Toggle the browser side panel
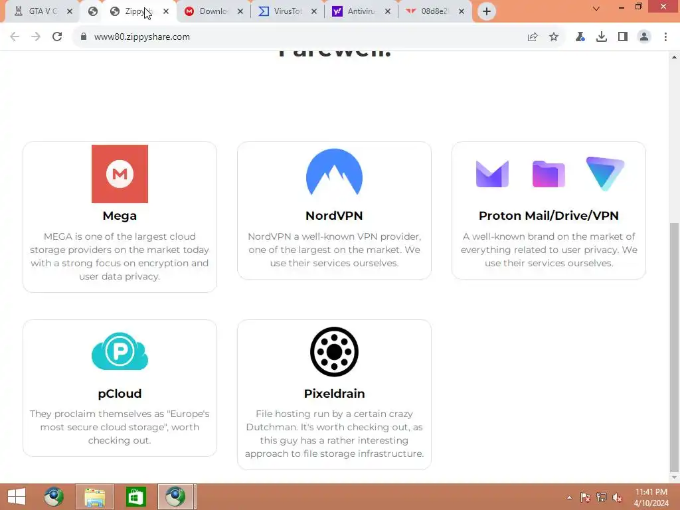Screen dimensions: 680x510 (x=623, y=37)
